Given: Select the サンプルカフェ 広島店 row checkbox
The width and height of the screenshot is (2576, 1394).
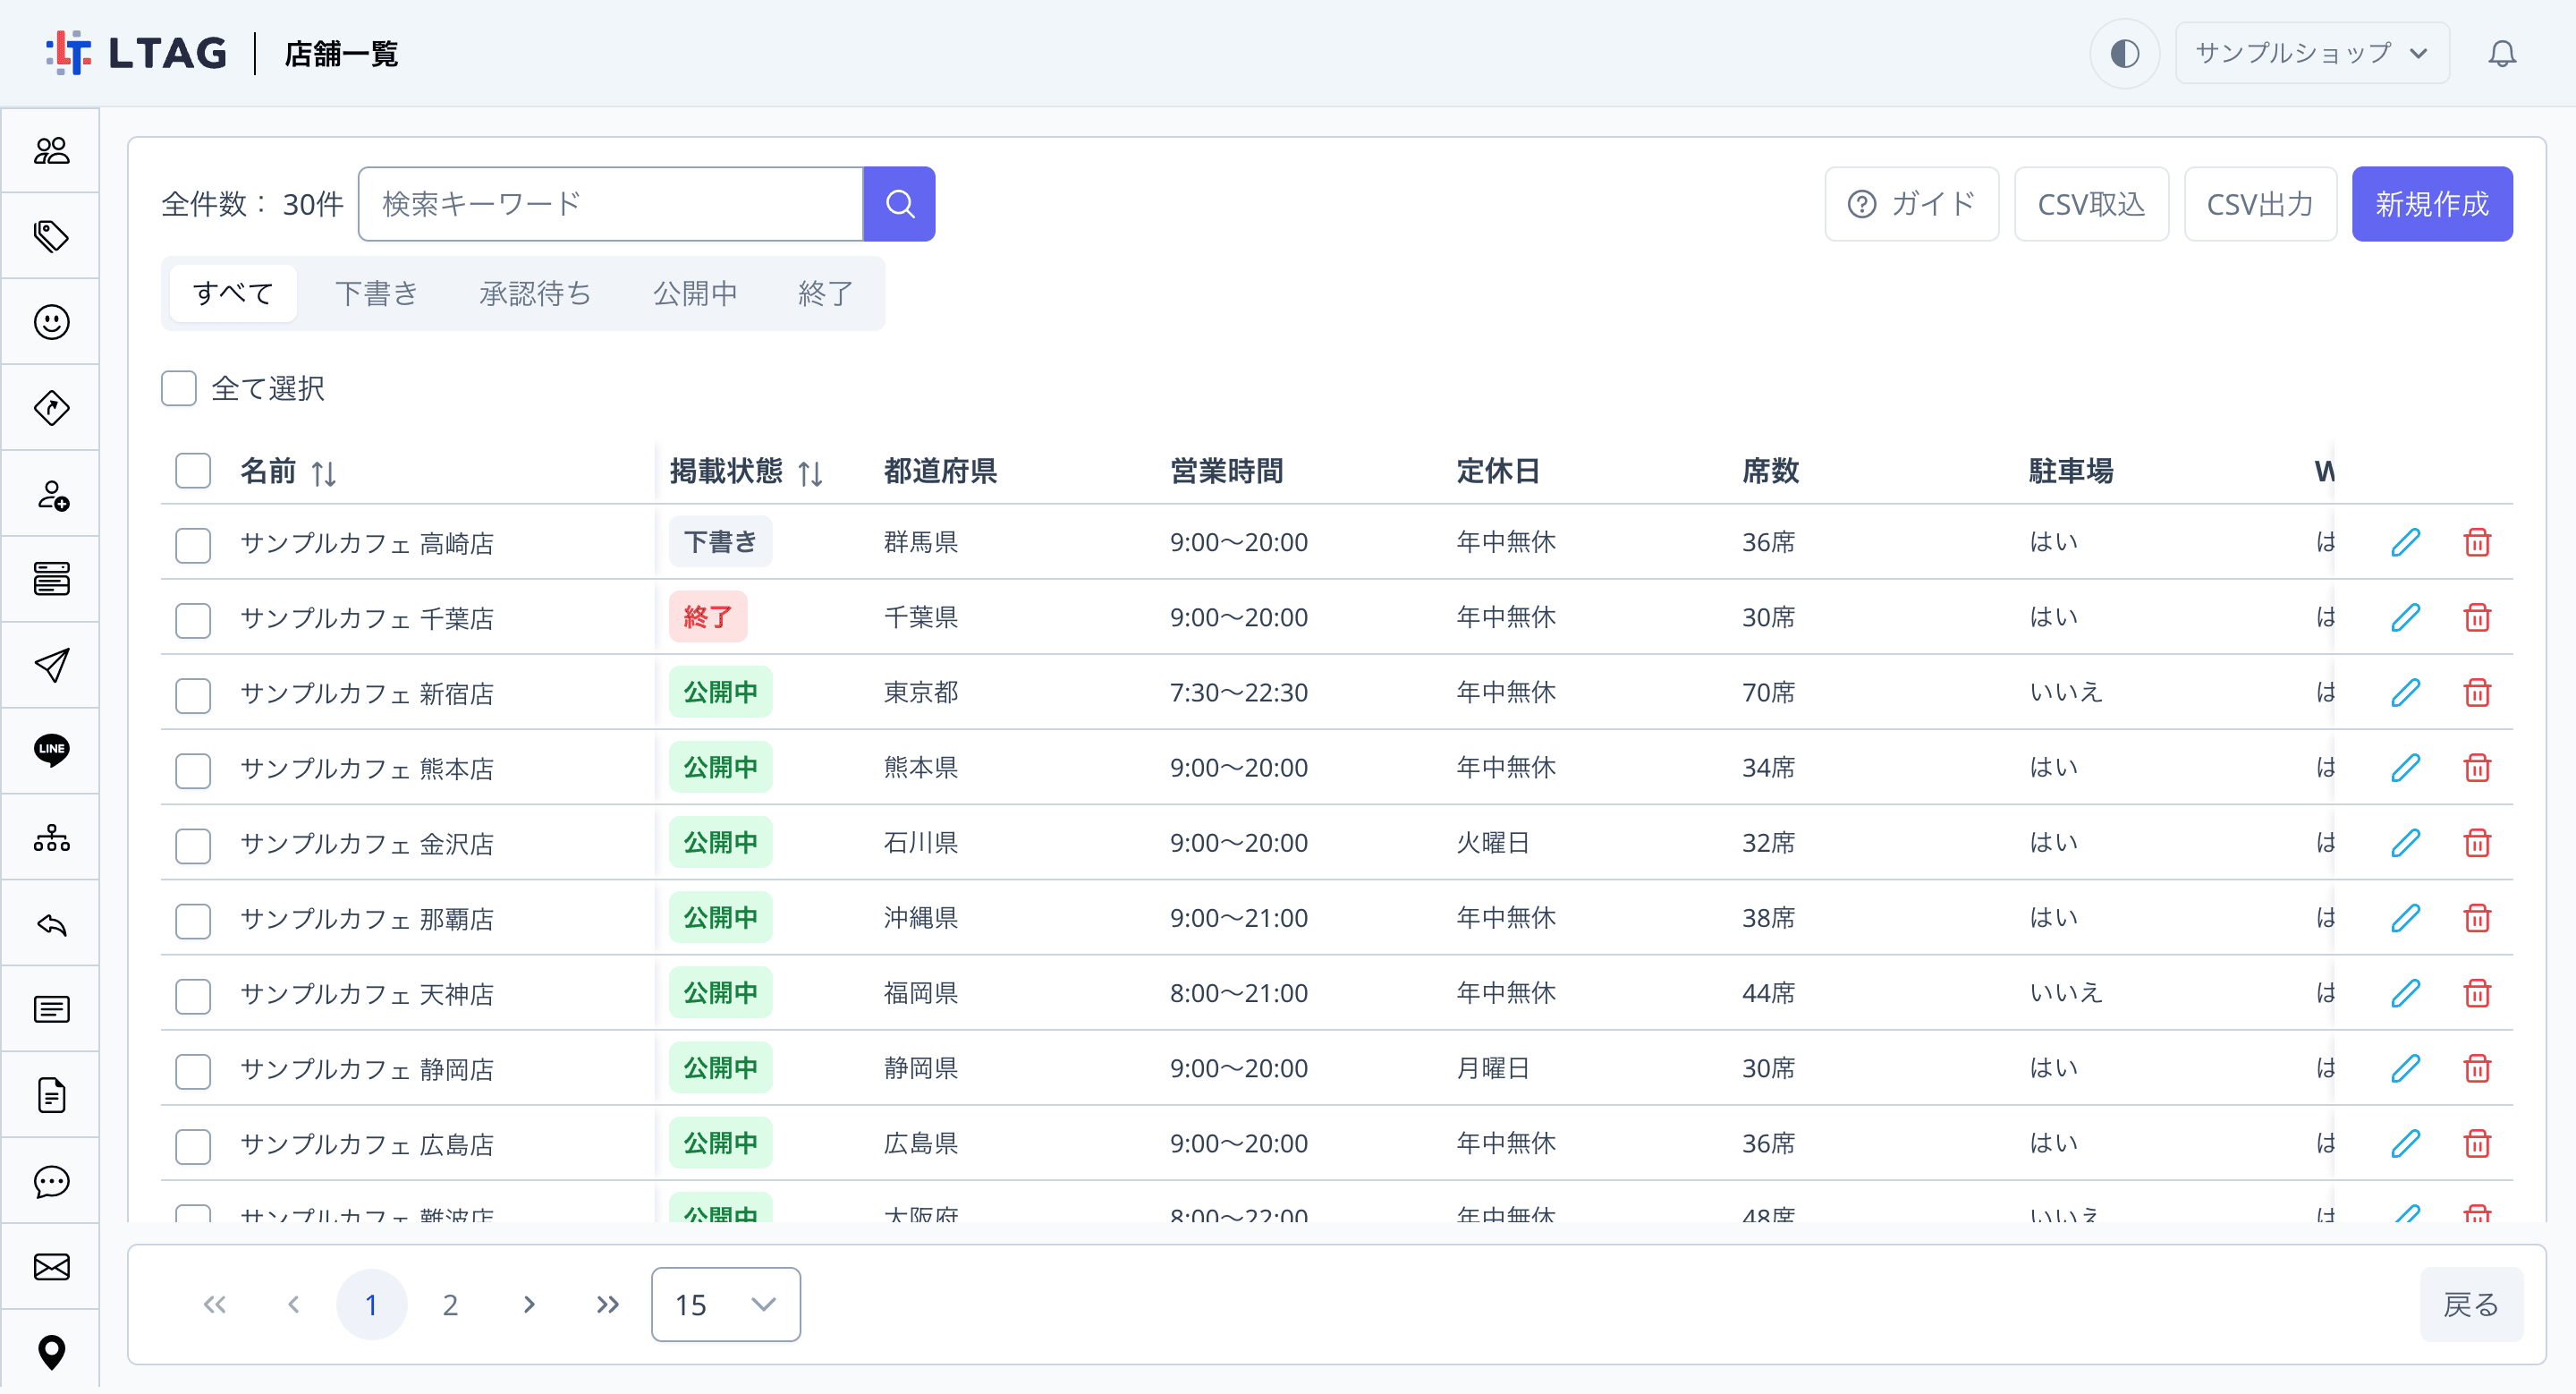Looking at the screenshot, I should point(193,1146).
